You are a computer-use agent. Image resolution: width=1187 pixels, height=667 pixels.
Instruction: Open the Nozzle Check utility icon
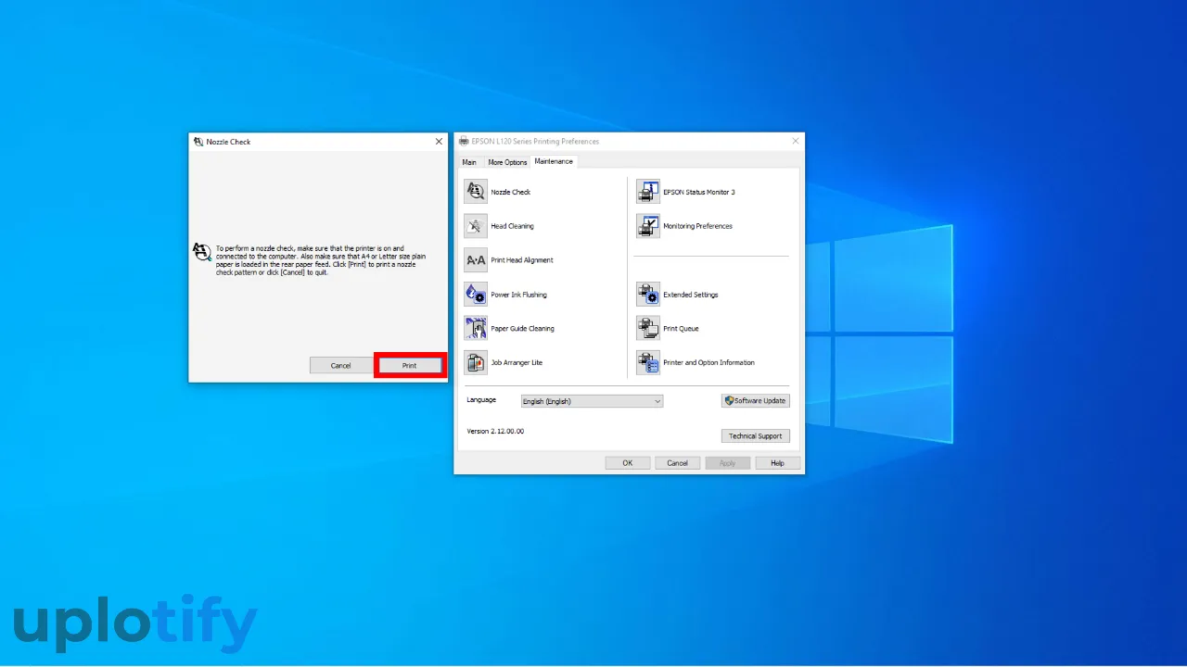[x=476, y=192]
